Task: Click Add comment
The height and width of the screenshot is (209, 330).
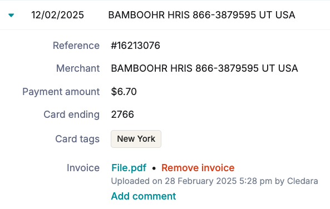Action: pyautogui.click(x=144, y=196)
